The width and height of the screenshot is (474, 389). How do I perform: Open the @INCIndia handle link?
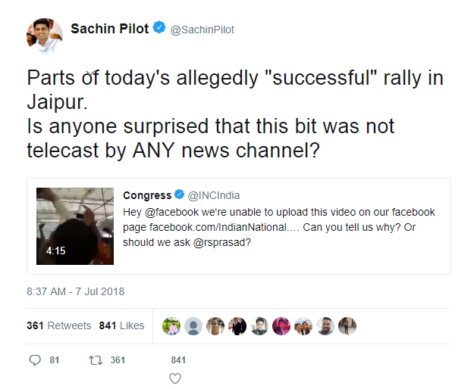click(x=214, y=195)
